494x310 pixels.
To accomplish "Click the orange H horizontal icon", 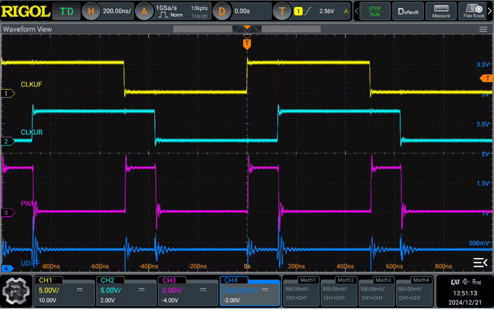I will [91, 12].
